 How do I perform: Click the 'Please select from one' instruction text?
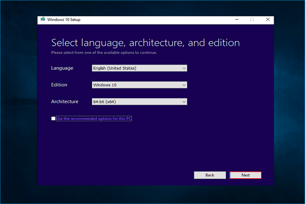coord(104,53)
